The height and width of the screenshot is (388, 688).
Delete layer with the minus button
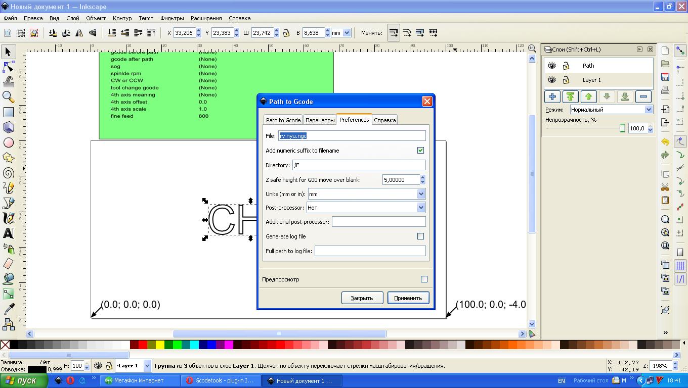(643, 96)
